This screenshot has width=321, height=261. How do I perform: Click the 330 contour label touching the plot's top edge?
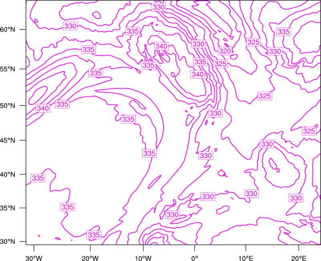point(158,7)
